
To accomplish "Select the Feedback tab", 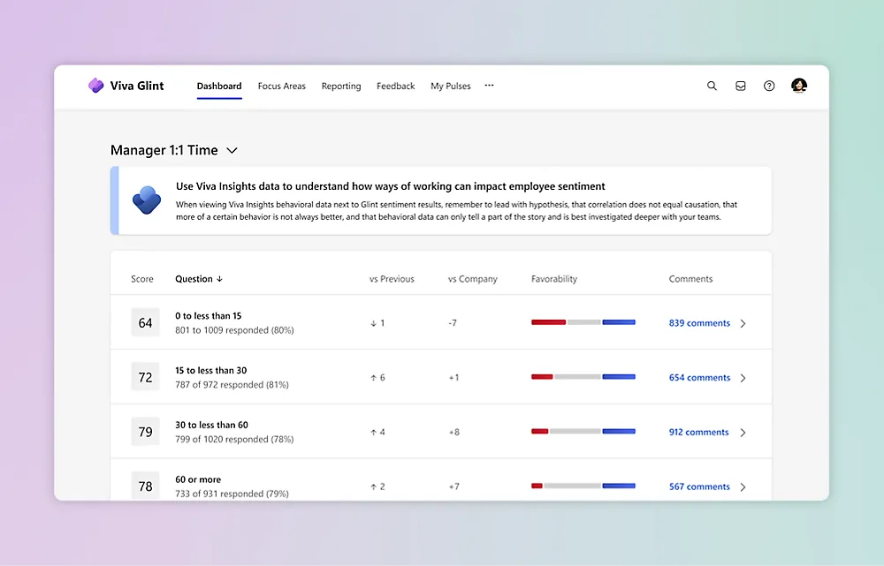I will (x=395, y=87).
